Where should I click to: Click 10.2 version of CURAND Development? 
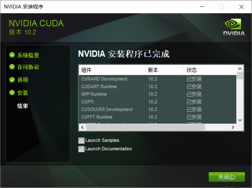point(152,79)
